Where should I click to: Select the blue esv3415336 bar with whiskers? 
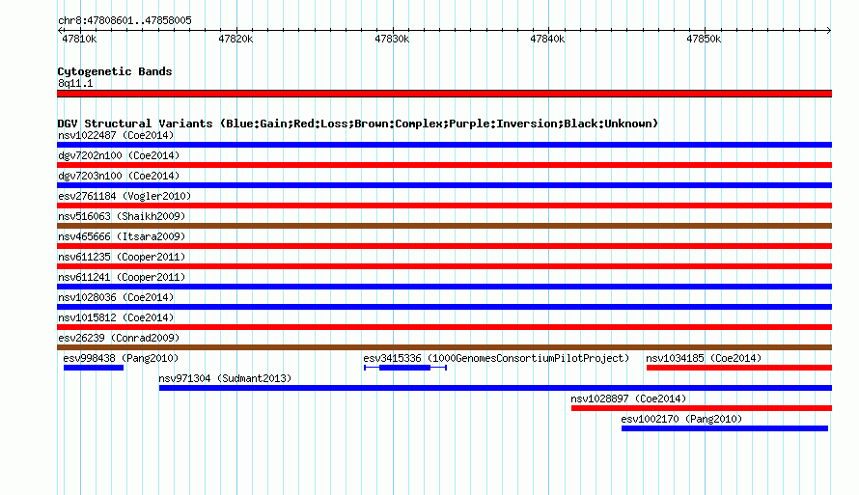pos(405,368)
